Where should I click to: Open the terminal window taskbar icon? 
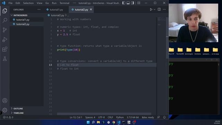click(124, 122)
